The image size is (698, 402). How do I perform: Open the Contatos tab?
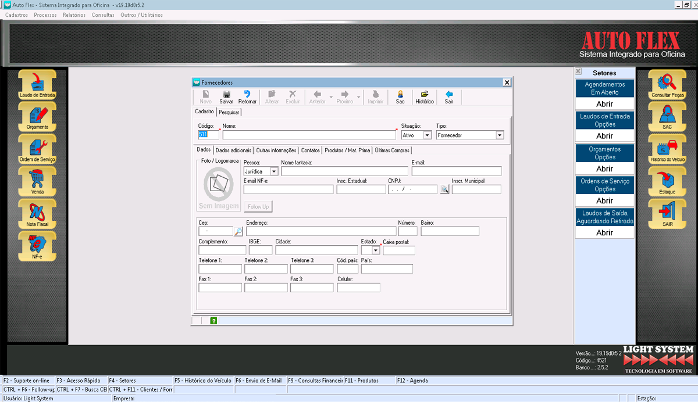click(311, 150)
